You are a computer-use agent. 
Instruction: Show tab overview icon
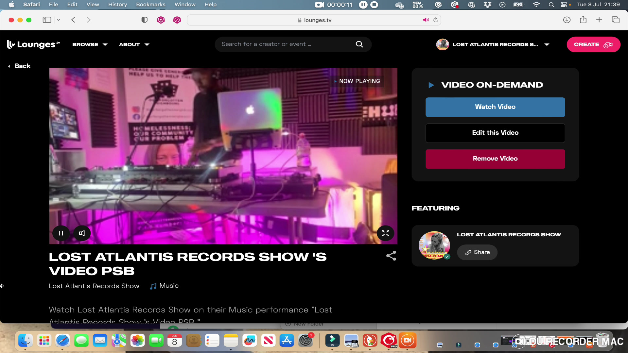click(x=616, y=20)
